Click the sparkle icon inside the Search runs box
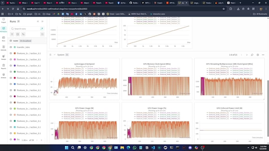The image size is (269, 151). point(42,28)
